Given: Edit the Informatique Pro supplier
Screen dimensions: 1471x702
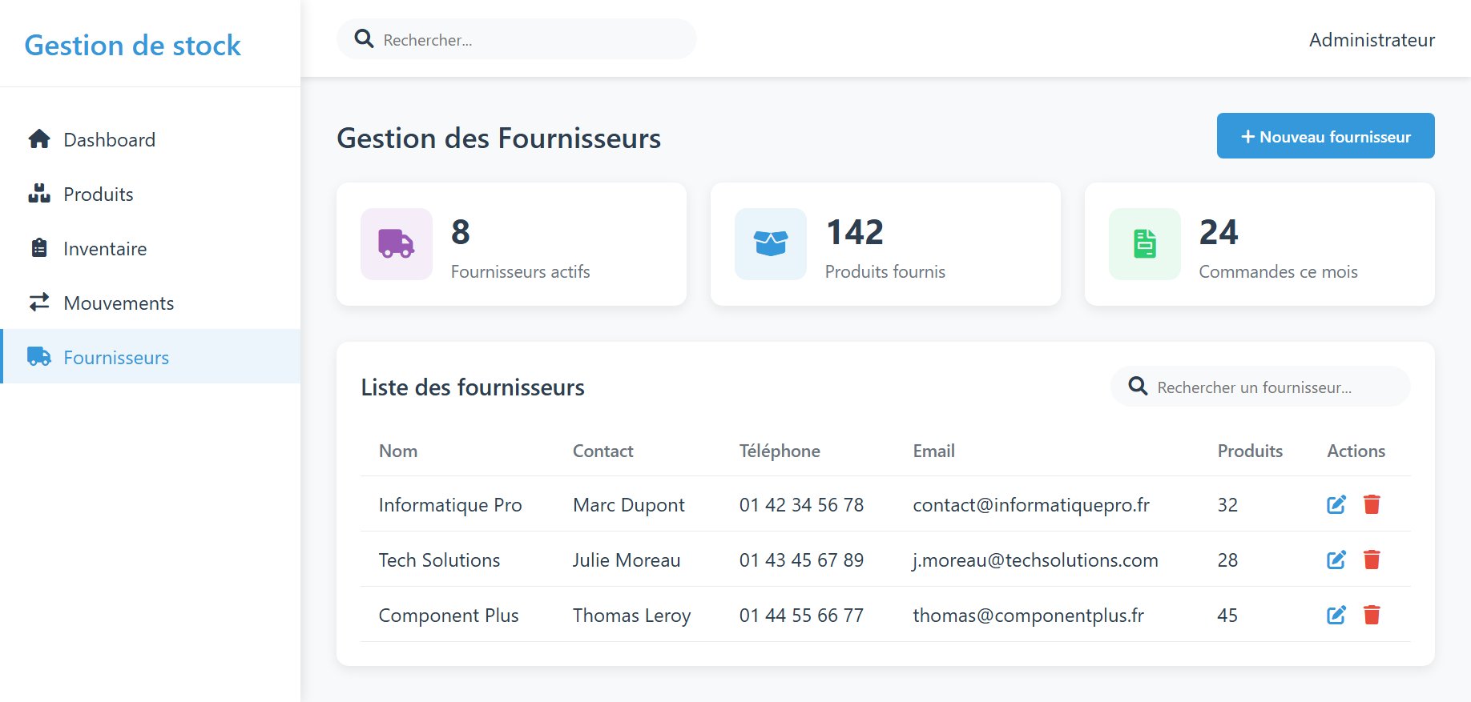Looking at the screenshot, I should point(1336,504).
